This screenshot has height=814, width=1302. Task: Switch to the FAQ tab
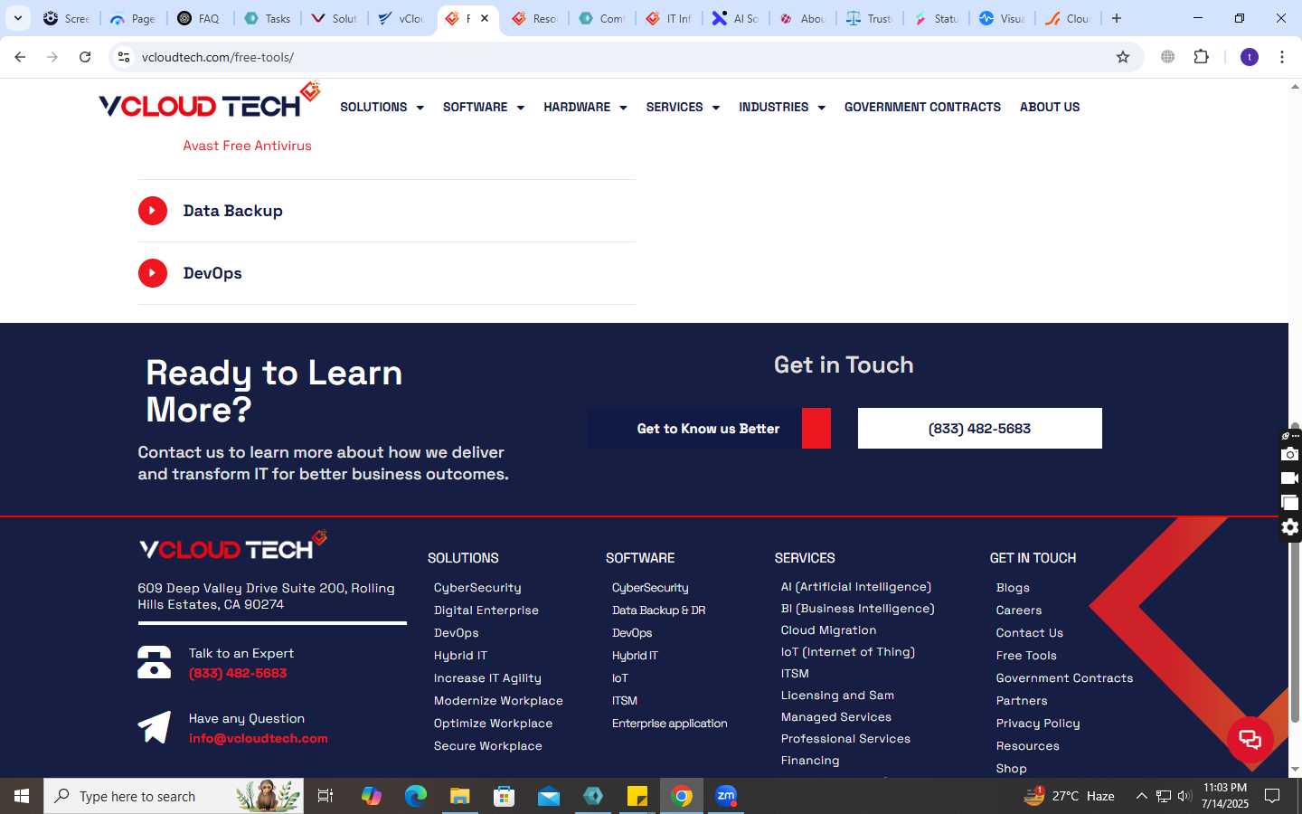pos(200,18)
